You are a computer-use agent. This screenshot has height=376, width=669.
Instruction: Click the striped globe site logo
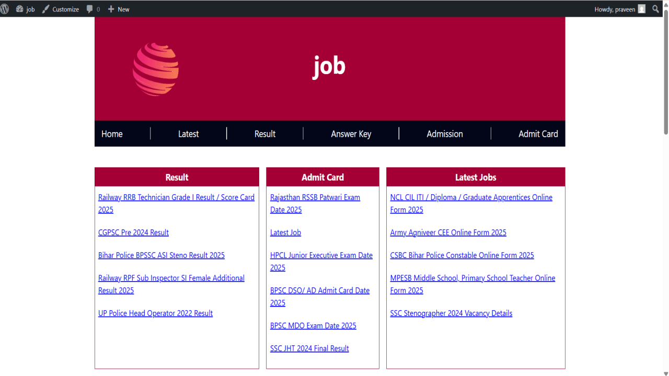point(156,69)
